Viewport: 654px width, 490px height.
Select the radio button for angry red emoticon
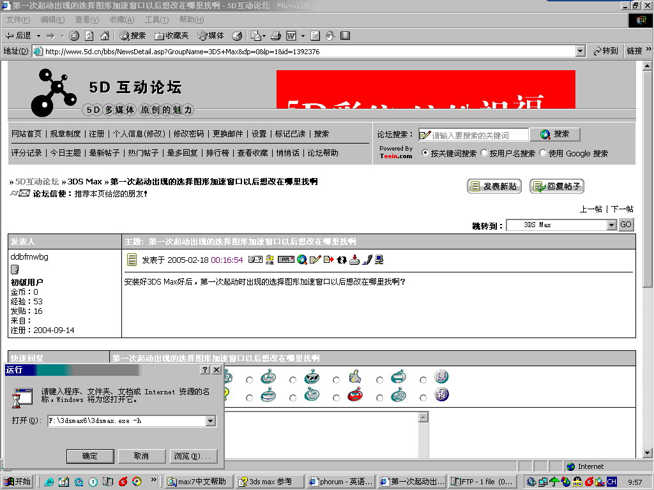coord(336,398)
